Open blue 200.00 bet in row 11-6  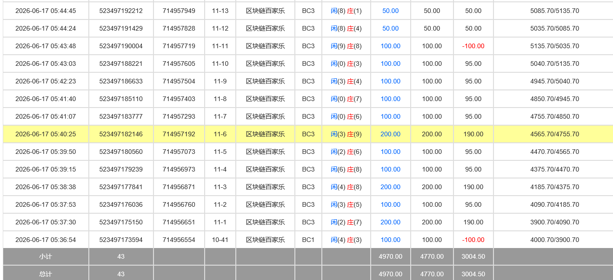[x=391, y=134]
